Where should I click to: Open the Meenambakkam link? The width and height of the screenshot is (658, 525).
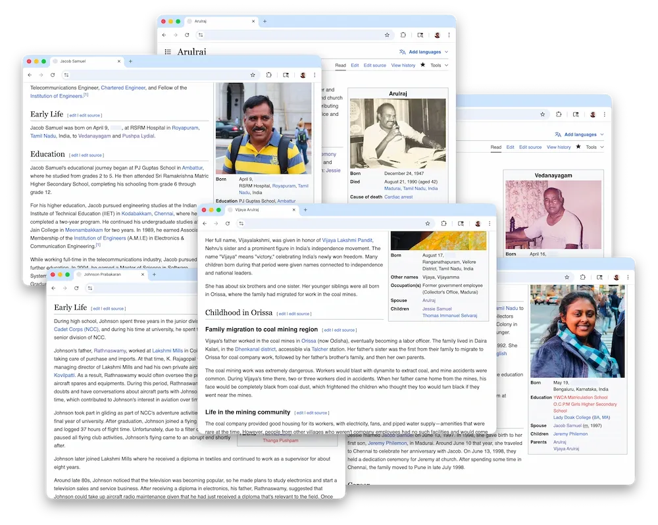tap(84, 230)
